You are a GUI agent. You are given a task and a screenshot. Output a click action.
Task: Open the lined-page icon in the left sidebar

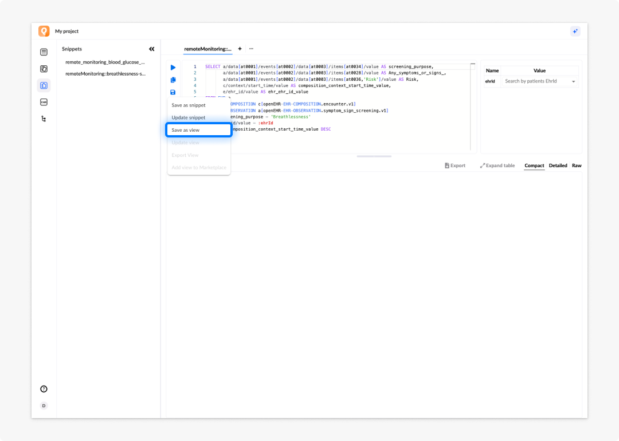(x=44, y=52)
